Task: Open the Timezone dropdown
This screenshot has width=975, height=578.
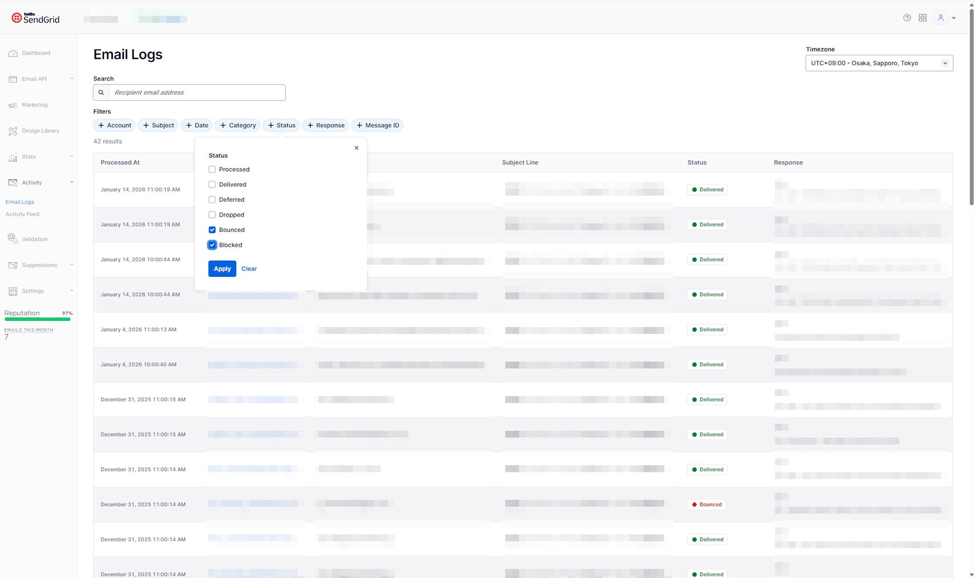Action: point(878,63)
